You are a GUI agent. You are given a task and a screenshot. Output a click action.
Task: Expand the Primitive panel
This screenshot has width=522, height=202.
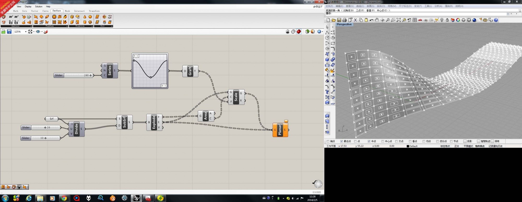click(x=92, y=26)
